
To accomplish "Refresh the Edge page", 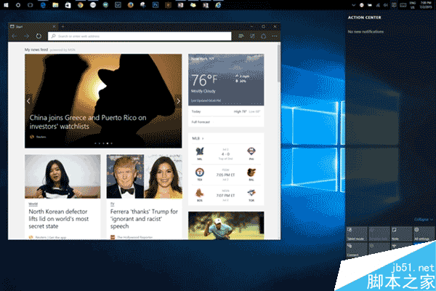I will tap(39, 36).
